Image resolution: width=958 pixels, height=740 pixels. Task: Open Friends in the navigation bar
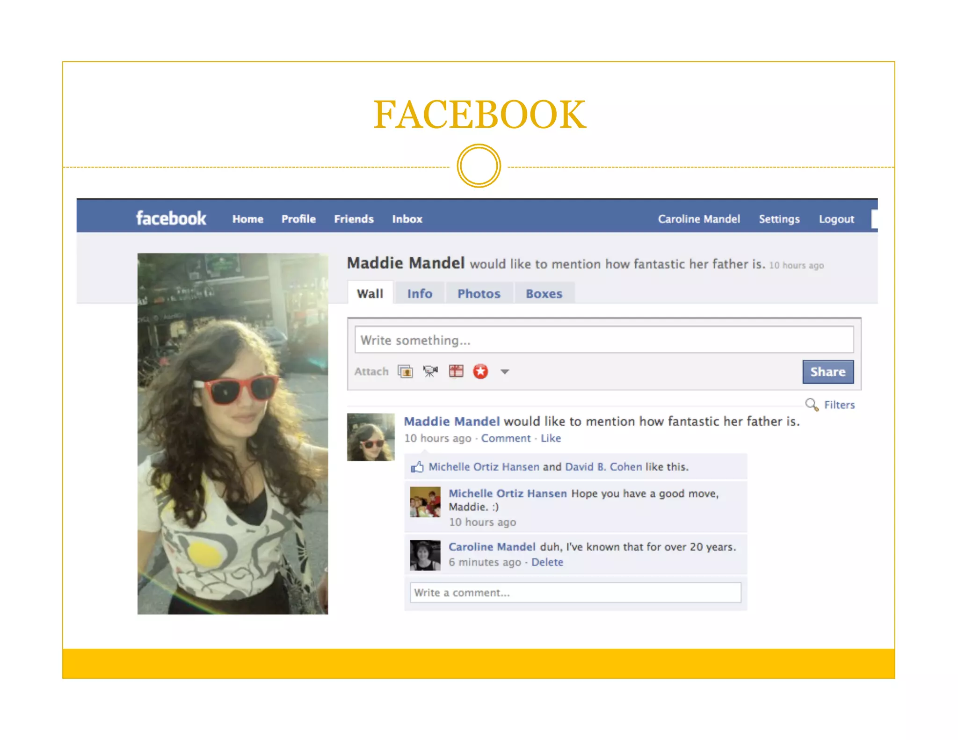354,219
